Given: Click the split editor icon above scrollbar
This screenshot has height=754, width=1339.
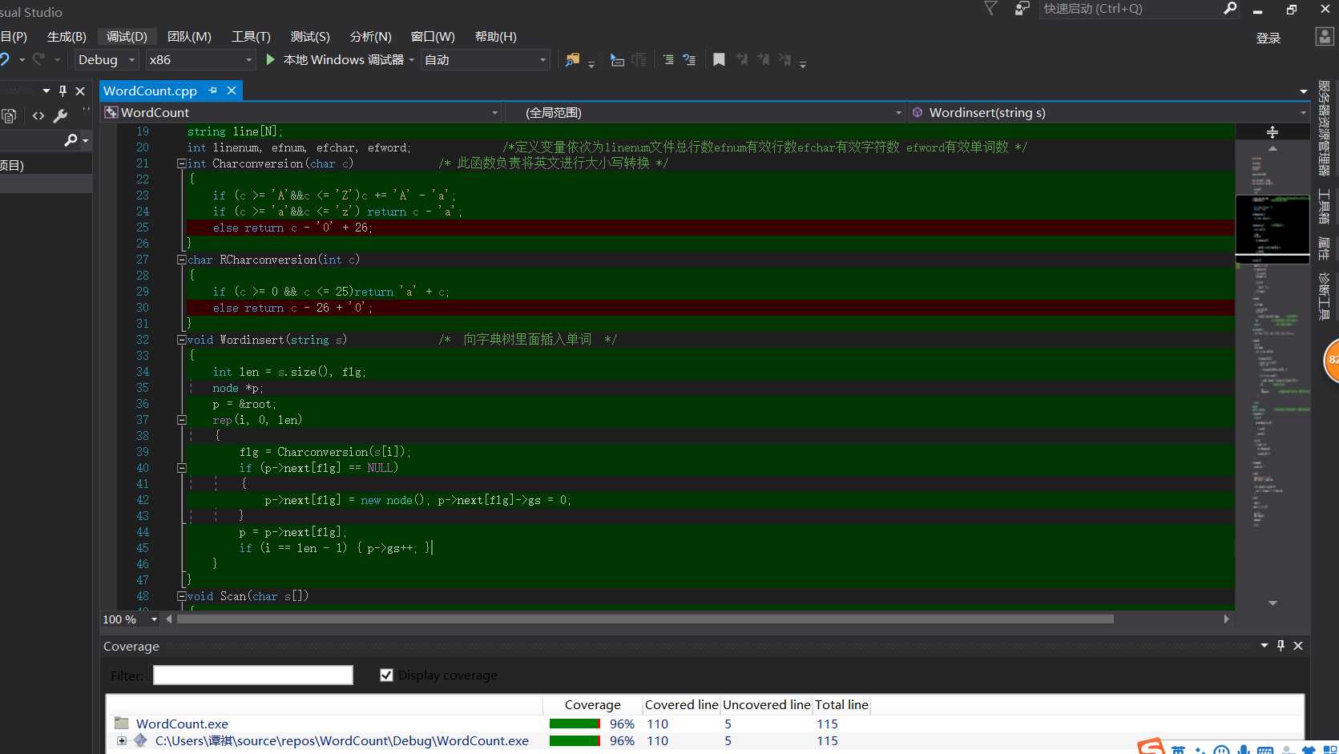Looking at the screenshot, I should pos(1272,132).
